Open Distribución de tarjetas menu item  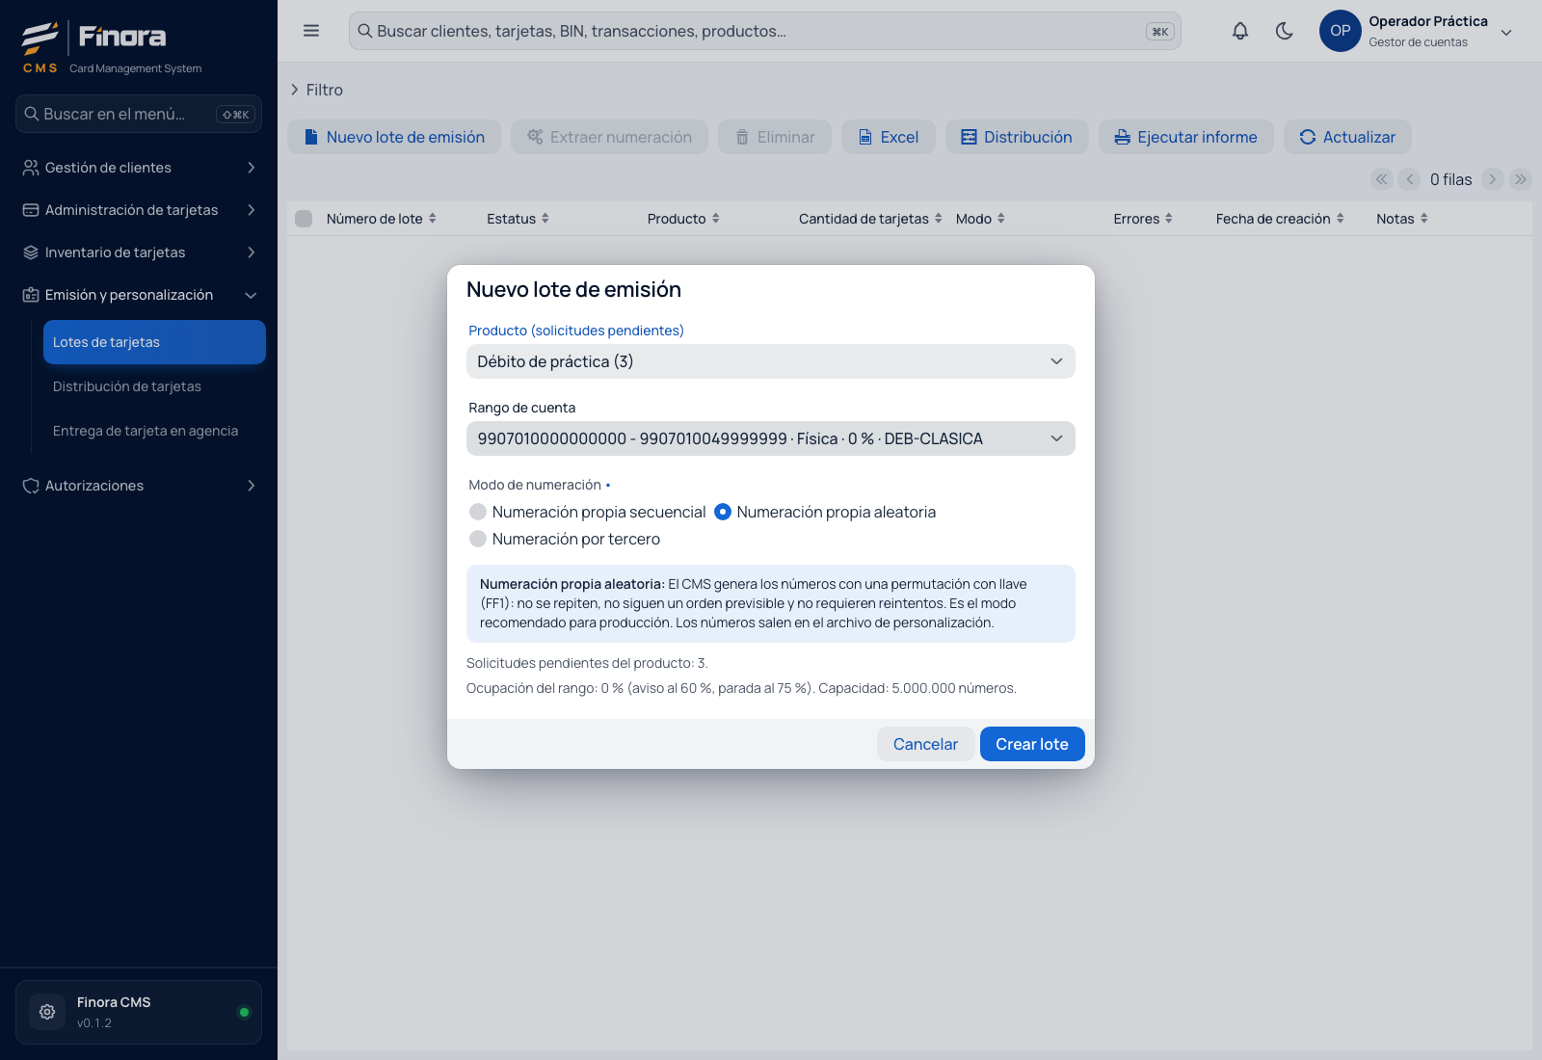[154, 386]
